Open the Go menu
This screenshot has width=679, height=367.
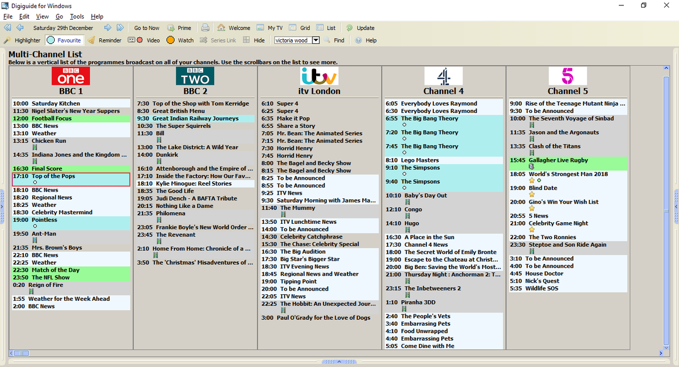pyautogui.click(x=59, y=16)
